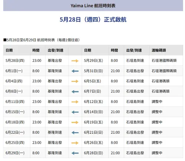185x161 pixels.
Task: Click 石垣島出發 in the 6月21日 row
Action: (135, 133)
